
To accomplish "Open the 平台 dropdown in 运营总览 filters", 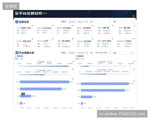I will click(x=103, y=22).
